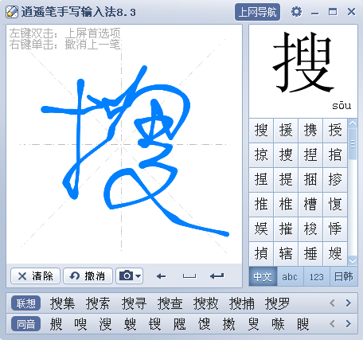
Task: Select candidate character 娱
Action: [x=261, y=229]
